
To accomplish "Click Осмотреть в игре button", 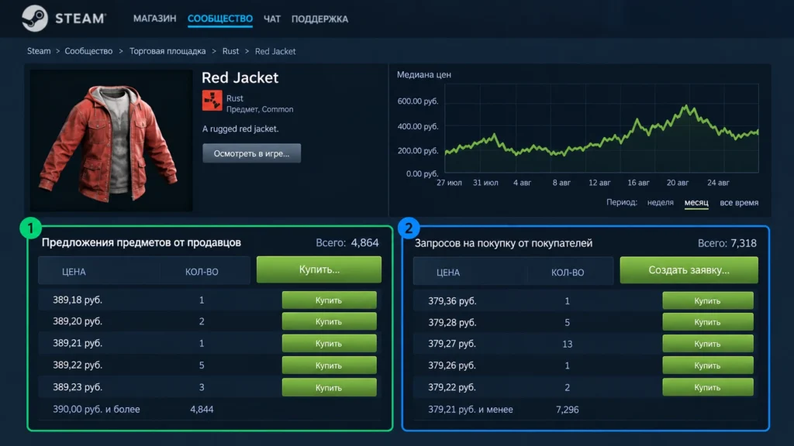I will (x=252, y=153).
